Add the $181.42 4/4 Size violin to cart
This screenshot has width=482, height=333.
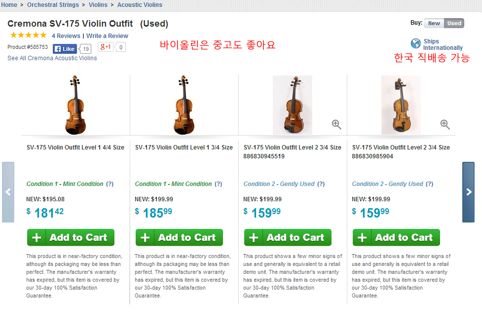[71, 237]
